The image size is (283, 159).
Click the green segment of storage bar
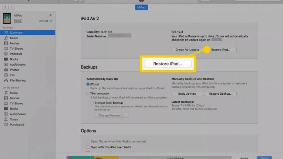pyautogui.click(x=81, y=158)
